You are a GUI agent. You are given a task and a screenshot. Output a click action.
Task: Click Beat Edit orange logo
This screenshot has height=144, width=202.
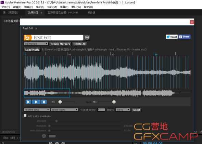coord(28,38)
